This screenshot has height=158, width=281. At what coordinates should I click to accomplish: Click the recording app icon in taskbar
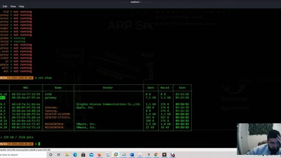173,154
